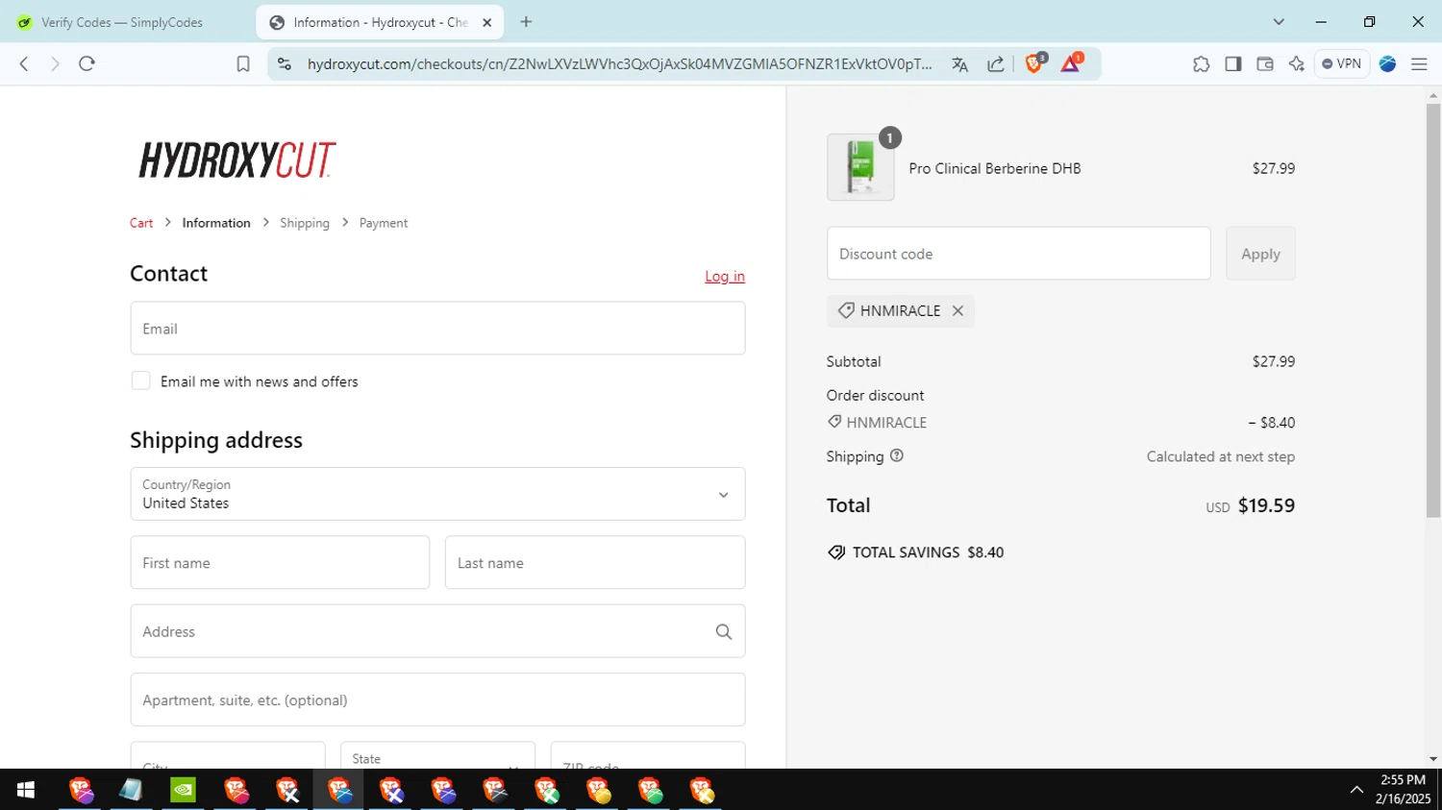This screenshot has height=810, width=1442.
Task: Click the Payment breadcrumb step
Action: 384,223
